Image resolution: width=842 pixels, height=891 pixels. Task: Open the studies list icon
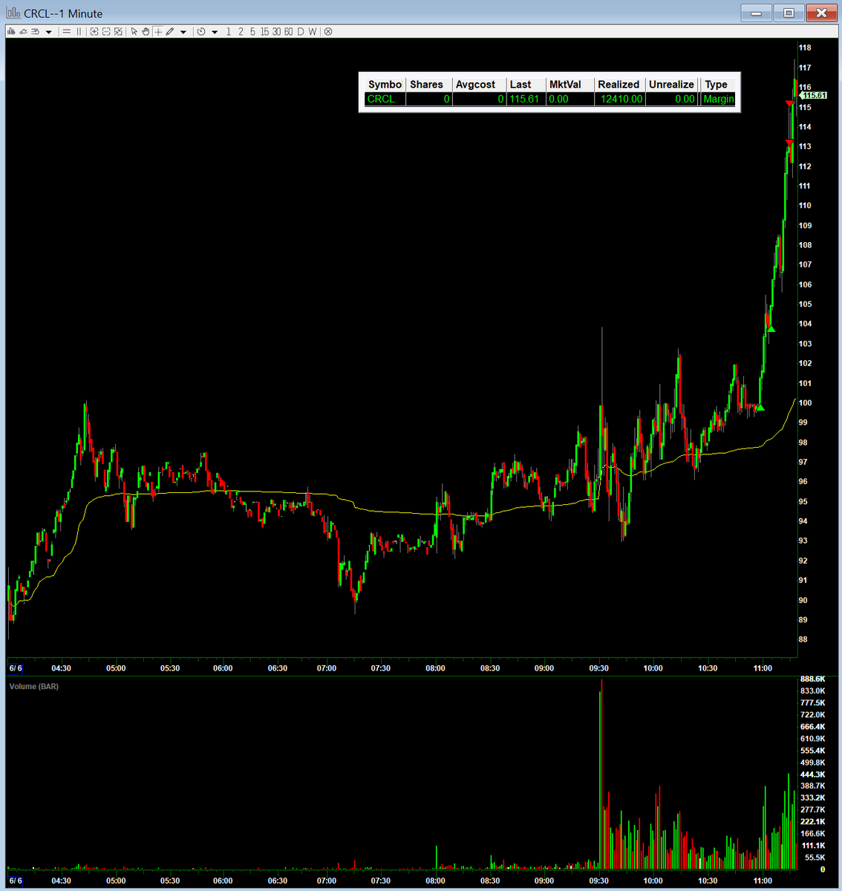[35, 32]
